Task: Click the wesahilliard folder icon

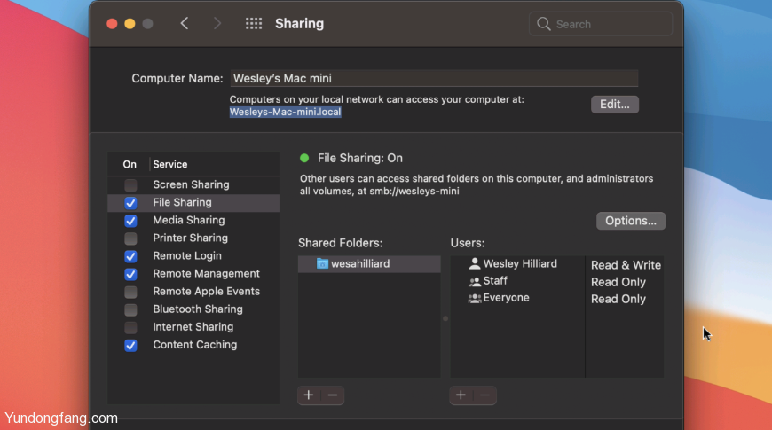Action: 322,263
